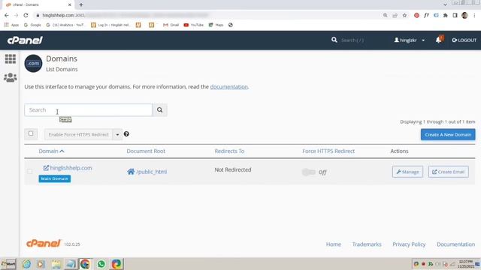Open the Google bookmark
The image size is (481, 270).
(x=32, y=25)
